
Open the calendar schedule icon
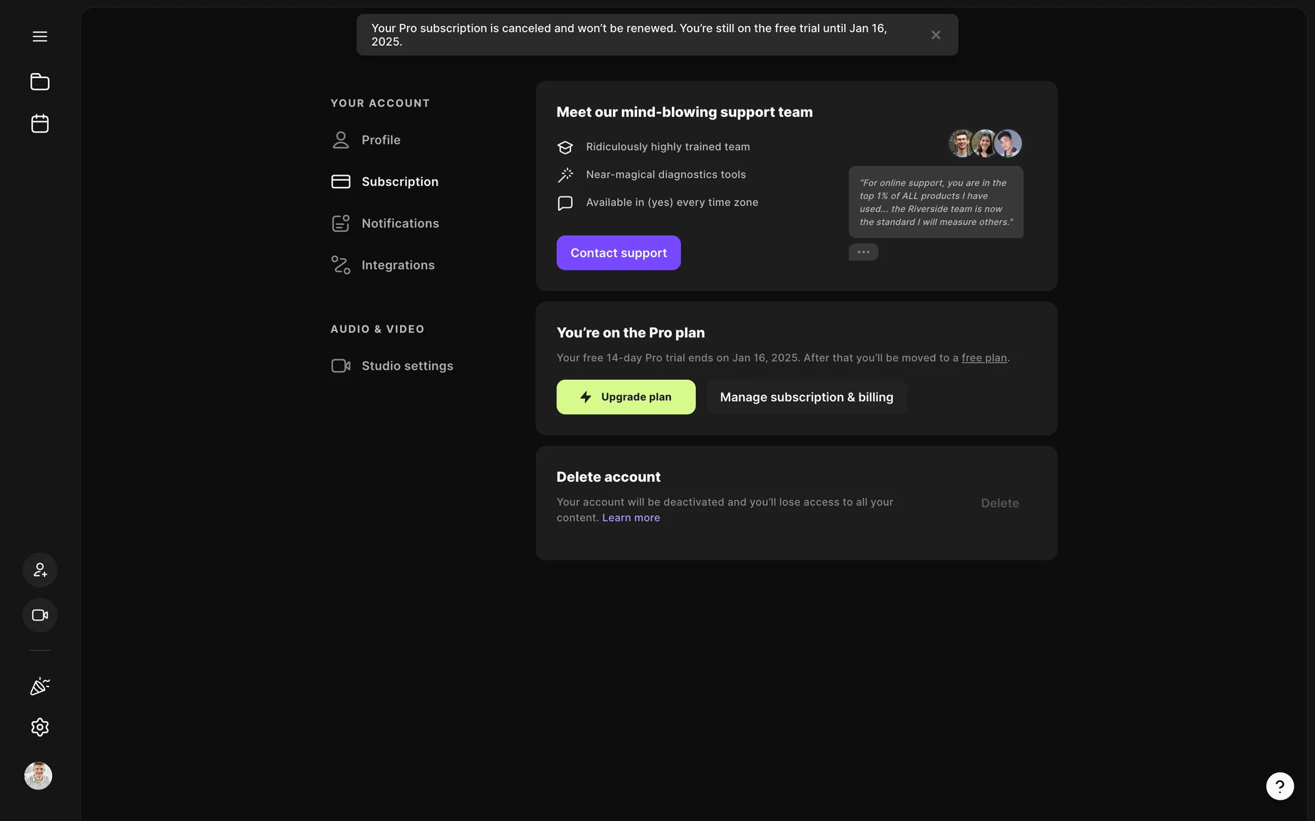(x=40, y=124)
